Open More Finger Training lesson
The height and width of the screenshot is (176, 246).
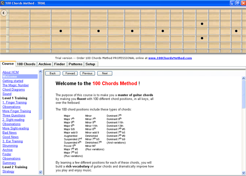17,111
